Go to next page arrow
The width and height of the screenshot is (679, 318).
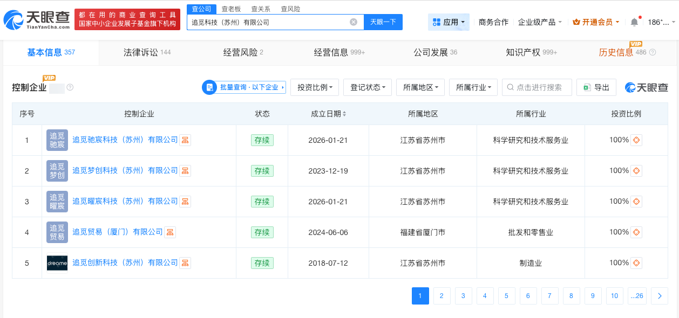click(660, 295)
